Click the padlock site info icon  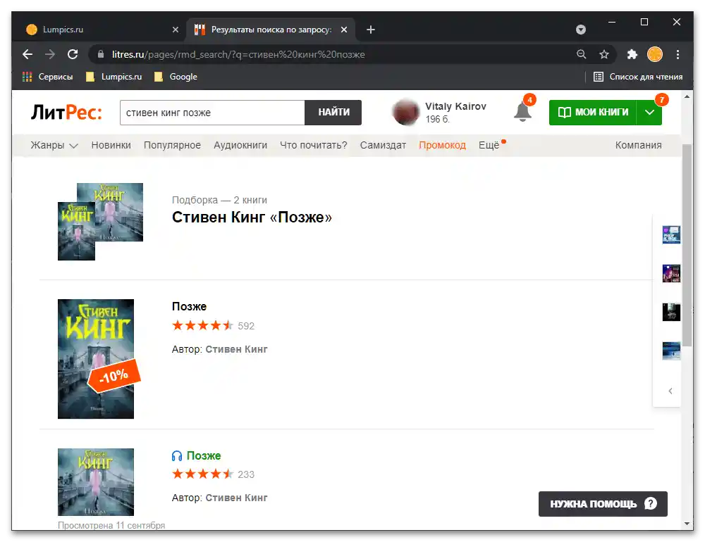point(101,54)
